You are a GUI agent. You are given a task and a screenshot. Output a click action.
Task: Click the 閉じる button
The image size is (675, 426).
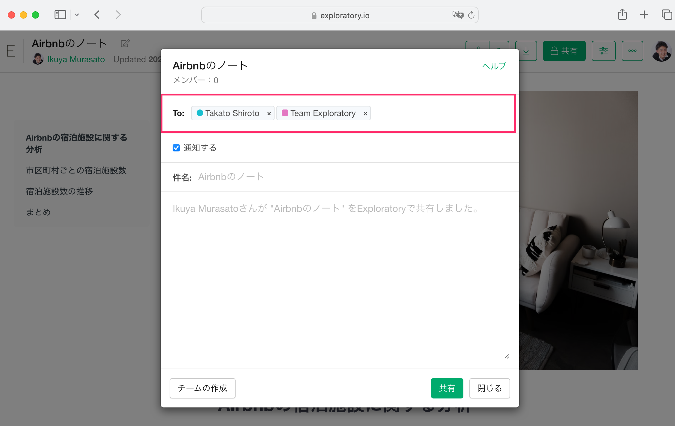point(489,388)
